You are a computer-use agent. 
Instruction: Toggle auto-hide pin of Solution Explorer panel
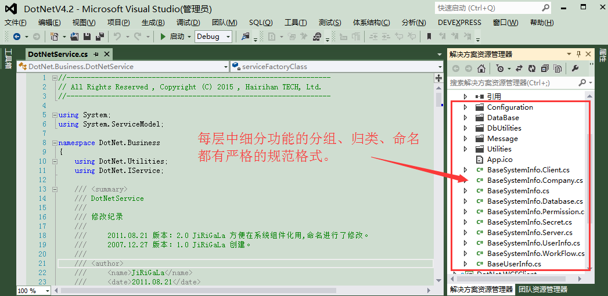click(578, 54)
